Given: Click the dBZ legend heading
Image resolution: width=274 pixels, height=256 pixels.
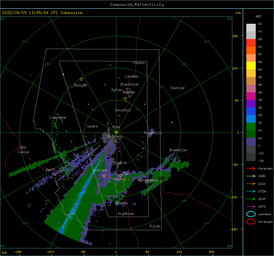Looking at the screenshot, I should point(258,16).
